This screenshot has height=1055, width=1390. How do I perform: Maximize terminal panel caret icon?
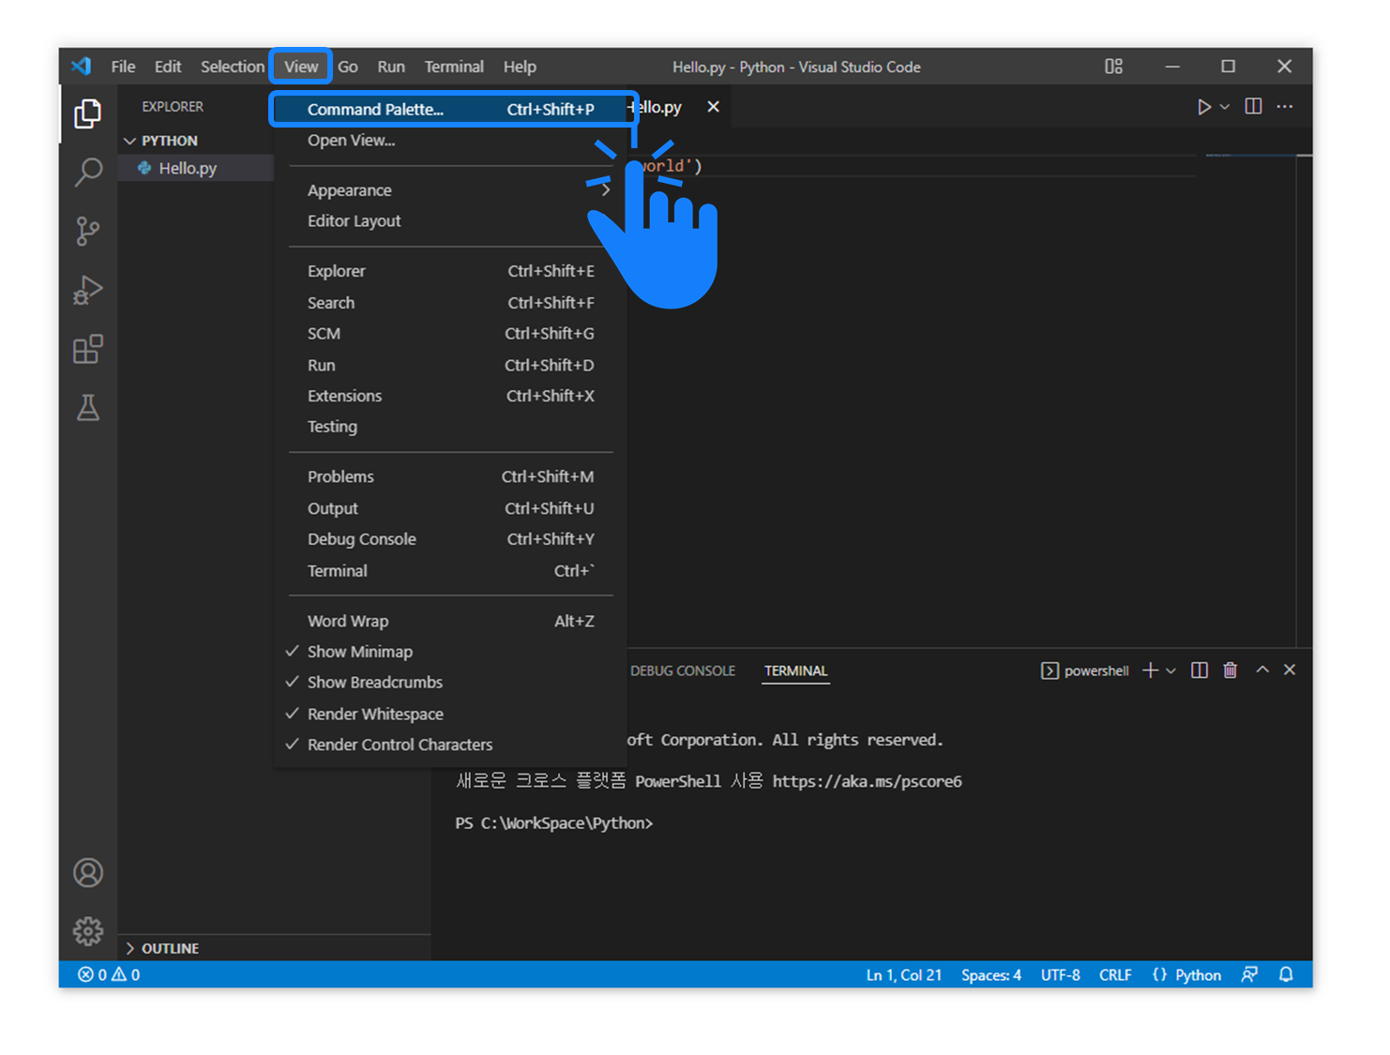tap(1262, 670)
